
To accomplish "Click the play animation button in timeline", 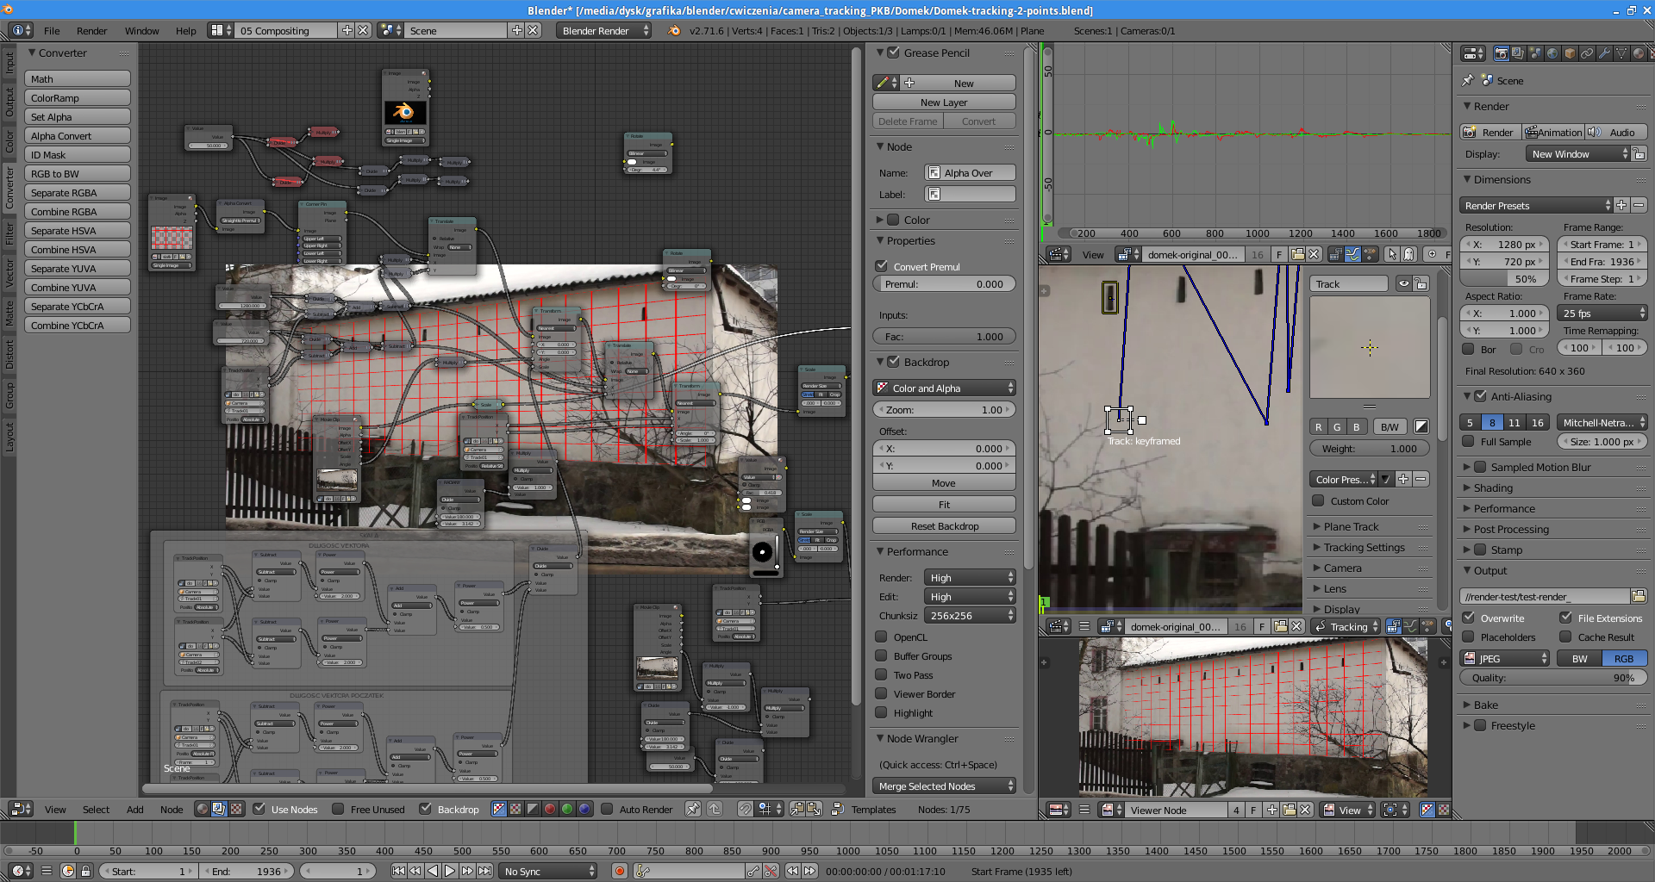I will (x=449, y=871).
